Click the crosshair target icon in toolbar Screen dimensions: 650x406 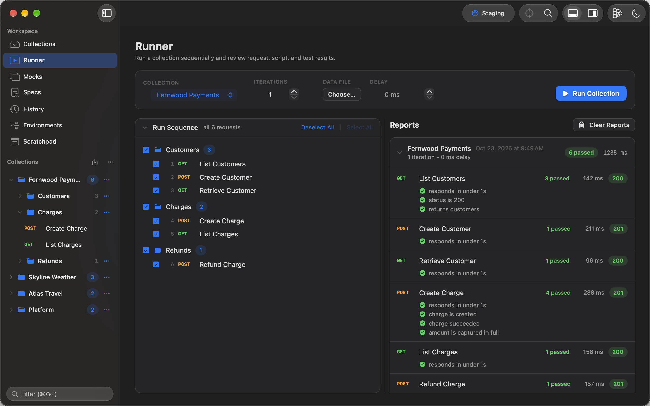[x=529, y=13]
